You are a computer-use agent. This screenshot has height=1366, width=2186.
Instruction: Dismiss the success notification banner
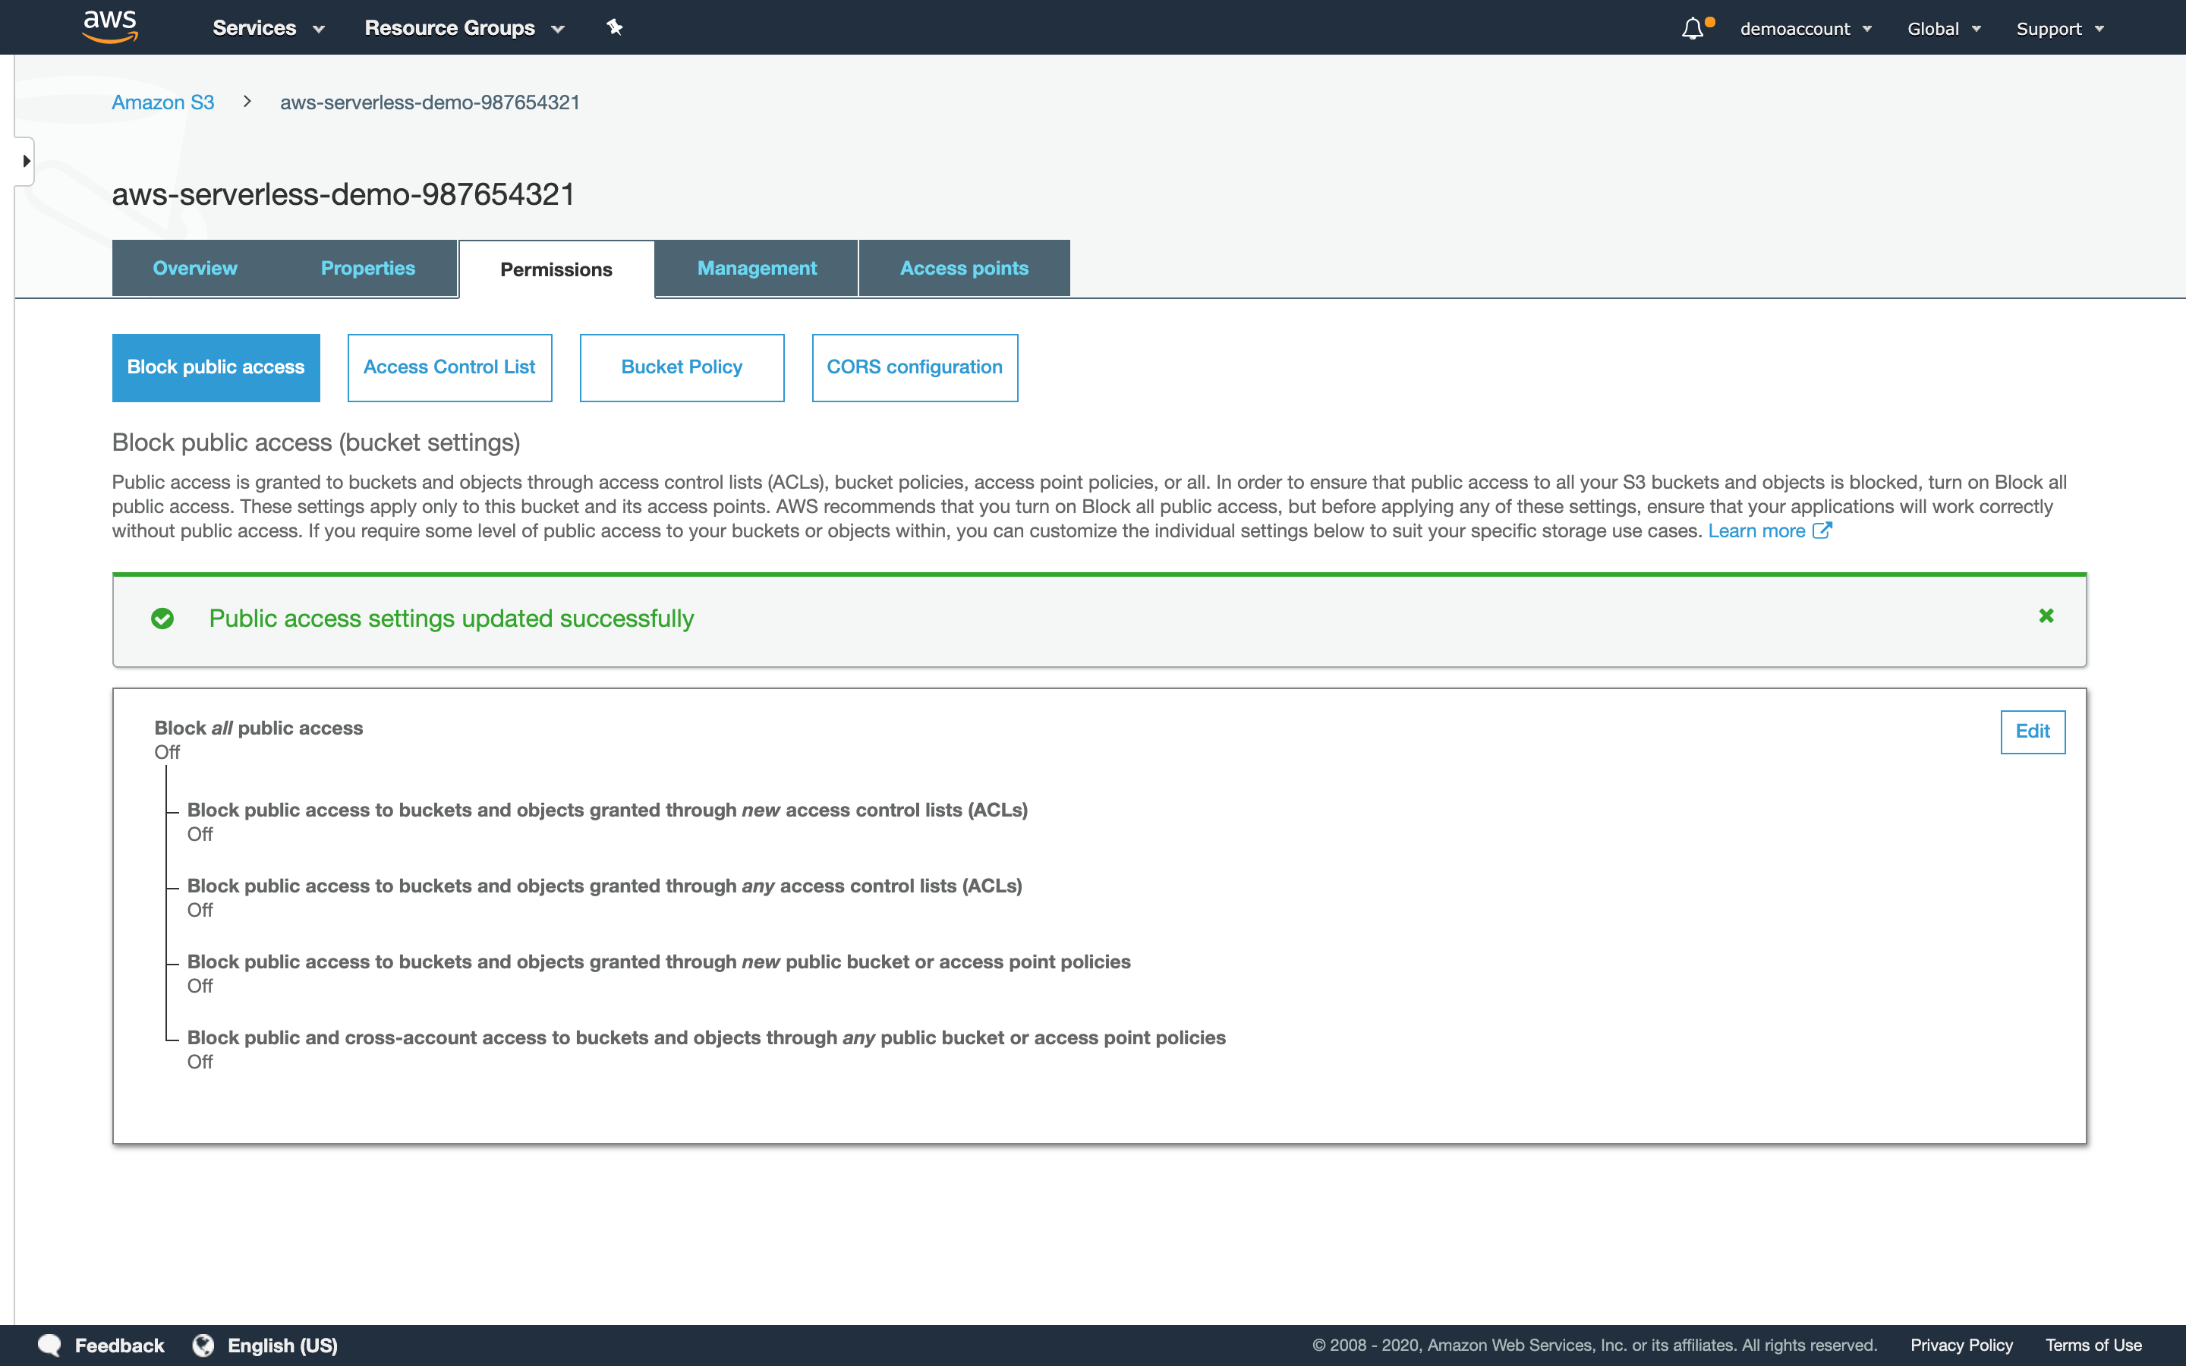click(x=2046, y=616)
